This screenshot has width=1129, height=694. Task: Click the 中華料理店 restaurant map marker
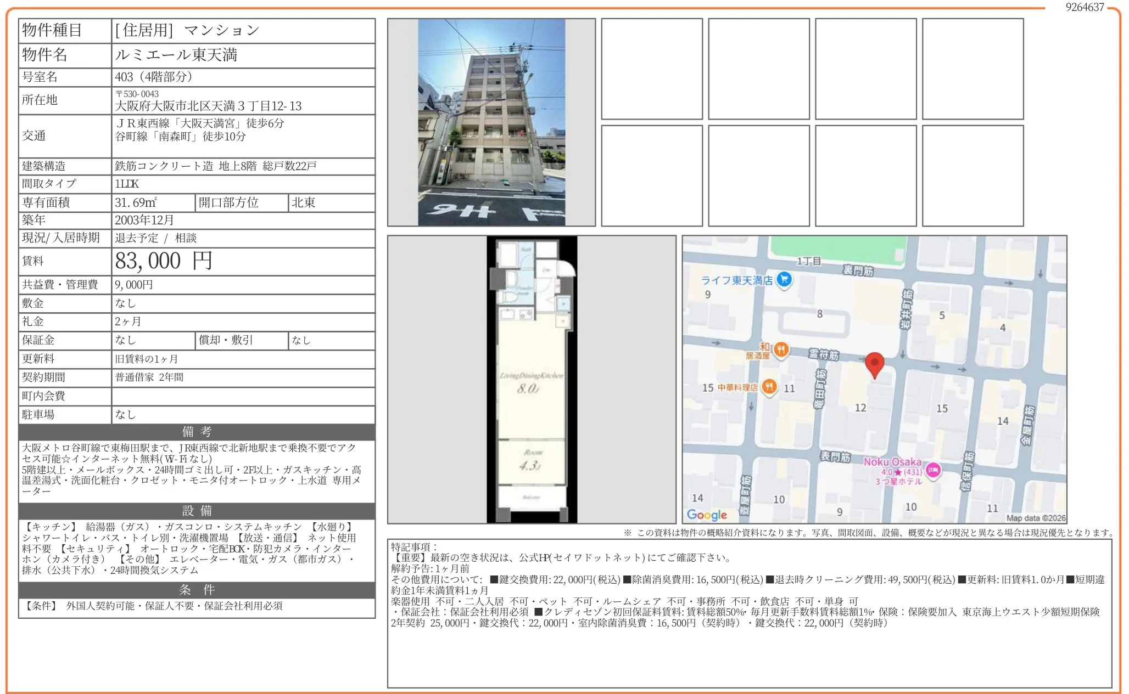(x=769, y=387)
